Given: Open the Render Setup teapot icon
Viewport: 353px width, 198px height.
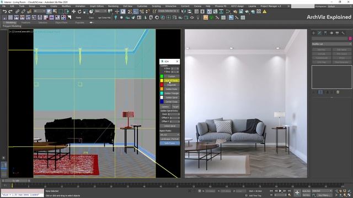Looking at the screenshot, I should pos(235,11).
